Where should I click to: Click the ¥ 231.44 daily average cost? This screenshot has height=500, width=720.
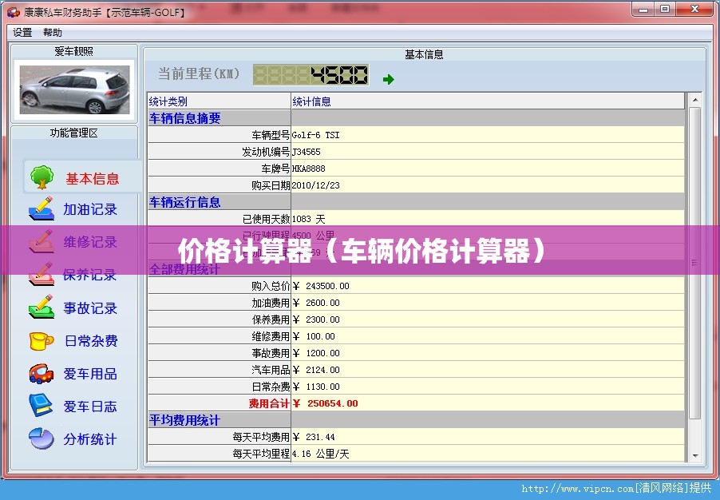(x=314, y=437)
